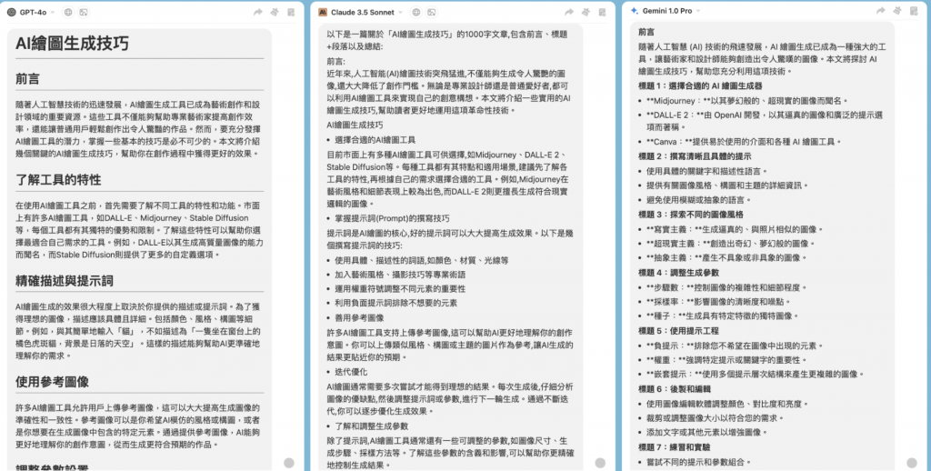Click the document icon in Gemini panel header
Image resolution: width=931 pixels, height=471 pixels.
[914, 11]
